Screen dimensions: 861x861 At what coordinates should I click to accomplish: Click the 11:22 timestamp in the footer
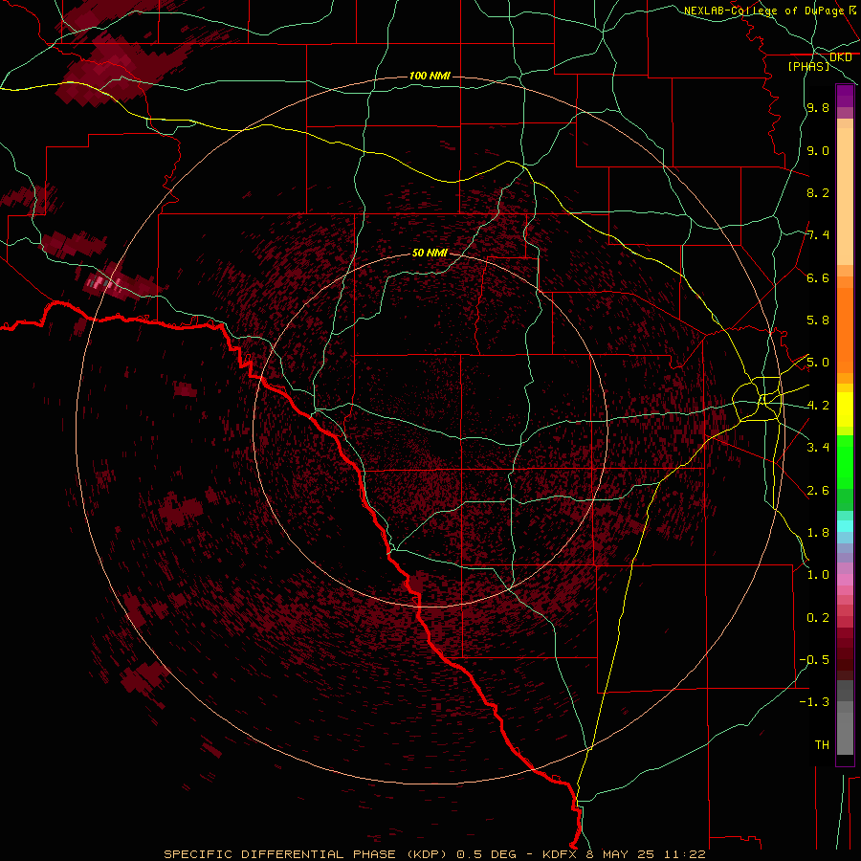pos(684,854)
